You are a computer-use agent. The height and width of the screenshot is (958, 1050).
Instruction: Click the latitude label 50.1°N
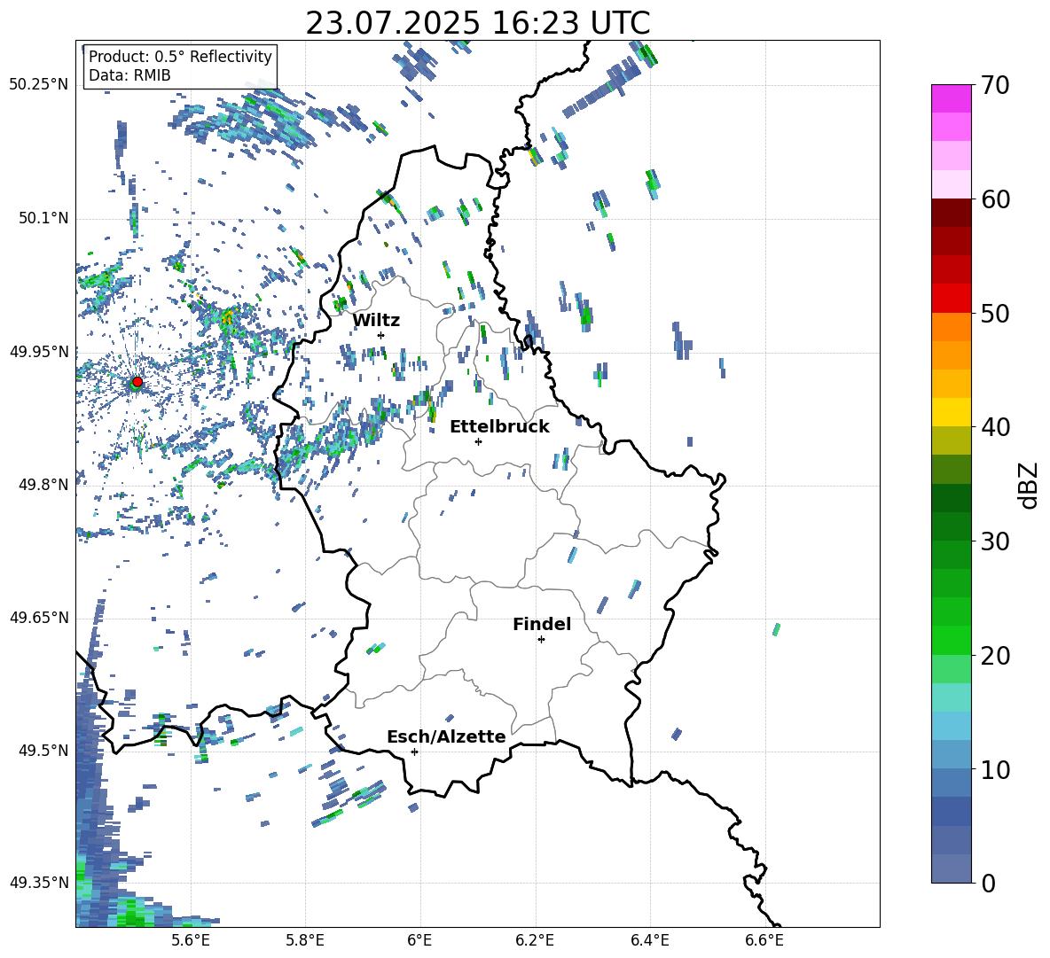(43, 218)
